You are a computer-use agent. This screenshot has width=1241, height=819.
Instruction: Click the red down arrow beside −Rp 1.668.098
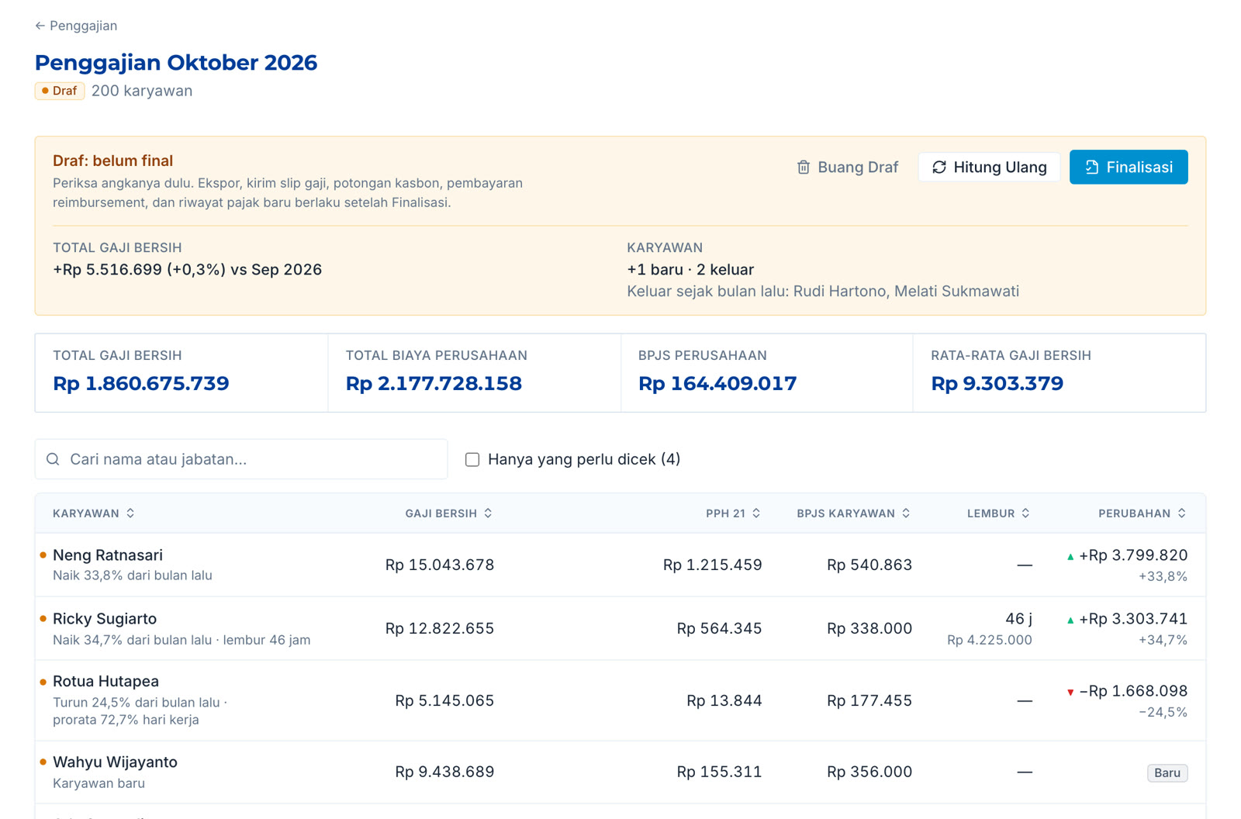[1070, 692]
